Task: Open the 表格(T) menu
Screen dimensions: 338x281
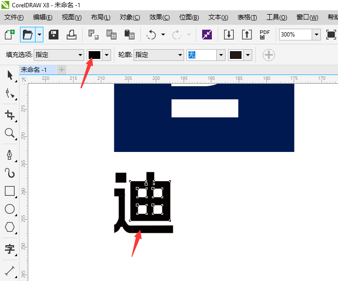Action: pyautogui.click(x=247, y=17)
